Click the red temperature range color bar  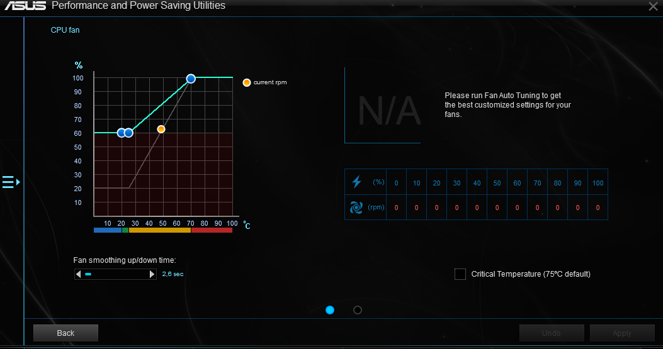point(212,230)
